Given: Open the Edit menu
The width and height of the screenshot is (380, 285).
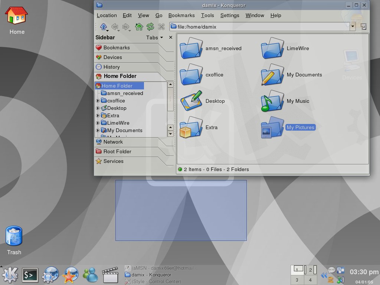Looking at the screenshot, I should click(127, 15).
